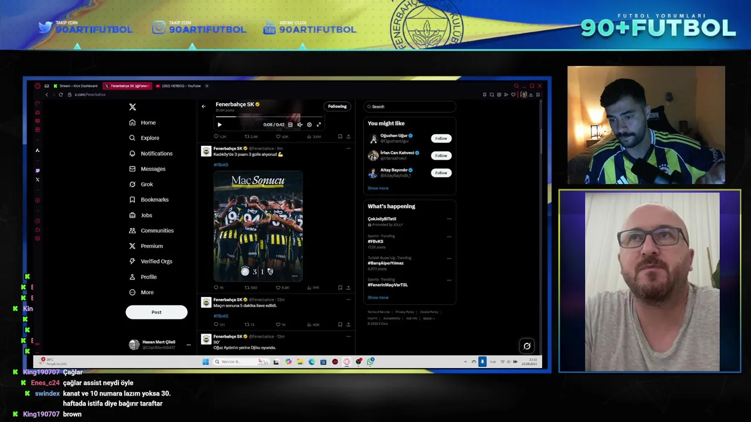The width and height of the screenshot is (751, 422).
Task: Click Show more under What's happening
Action: coord(378,297)
